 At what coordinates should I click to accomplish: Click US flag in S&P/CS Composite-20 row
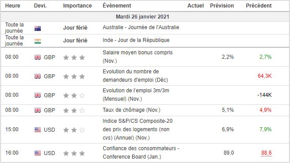(x=38, y=130)
